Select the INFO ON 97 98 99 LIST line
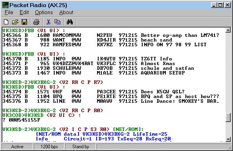This screenshot has height=151, width=233. (x=105, y=45)
